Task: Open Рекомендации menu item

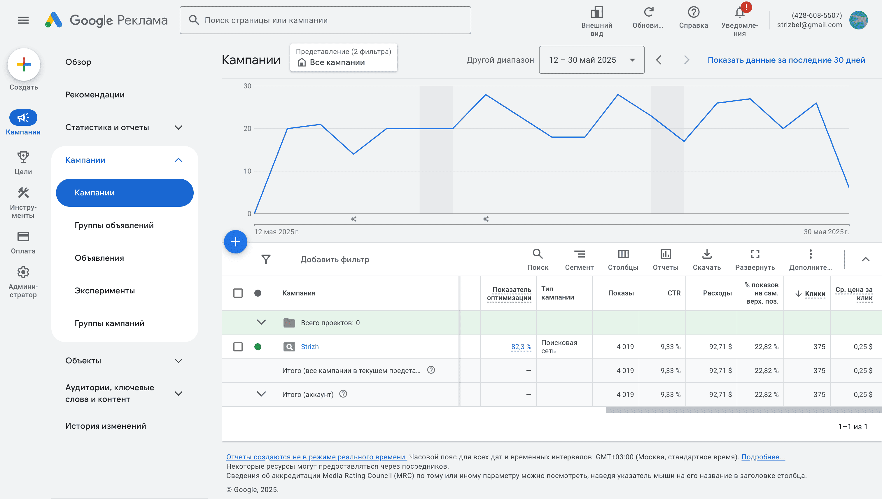Action: (x=95, y=94)
